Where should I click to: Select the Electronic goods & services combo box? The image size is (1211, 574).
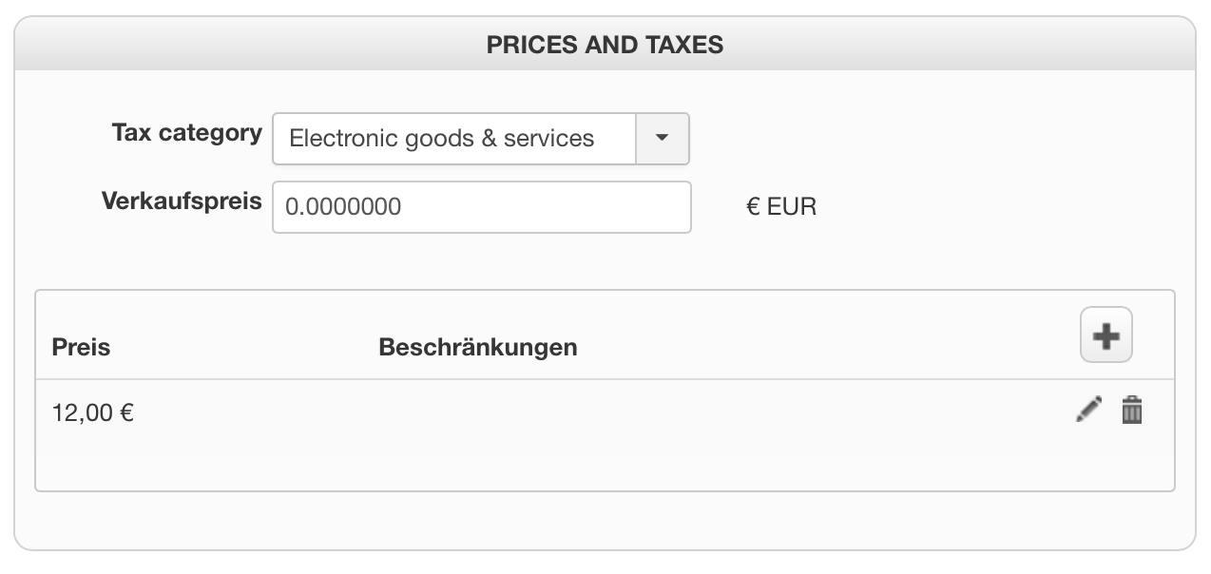454,139
